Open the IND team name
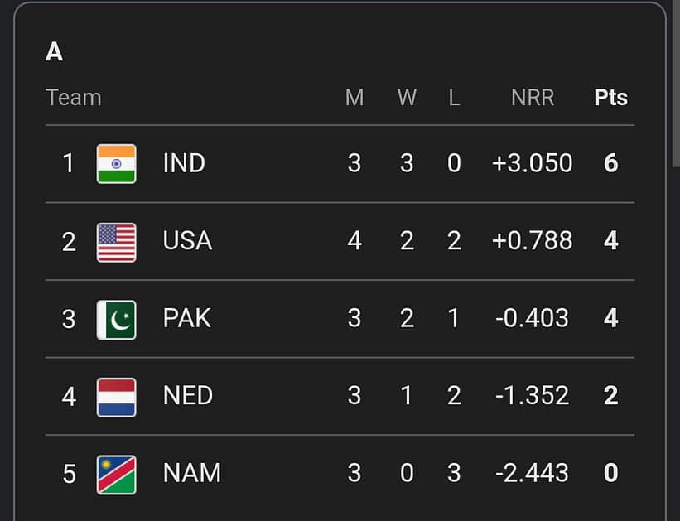Image resolution: width=680 pixels, height=521 pixels. 184,163
